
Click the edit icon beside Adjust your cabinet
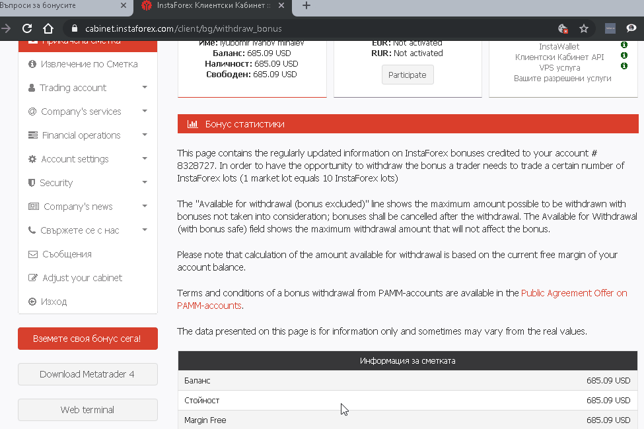[x=33, y=277]
